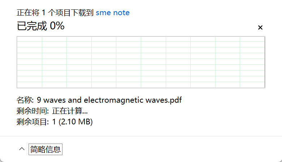Click the divider line above "简略信息"
This screenshot has height=162, width=282.
tap(141, 136)
